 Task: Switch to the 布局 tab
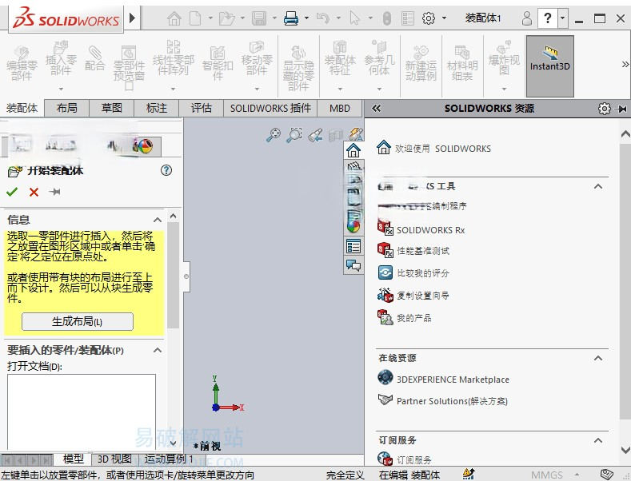[67, 108]
